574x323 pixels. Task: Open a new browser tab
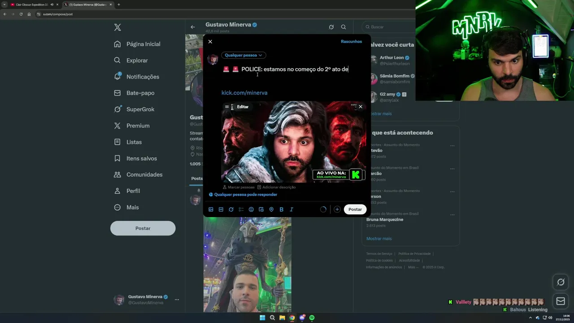pos(118,4)
